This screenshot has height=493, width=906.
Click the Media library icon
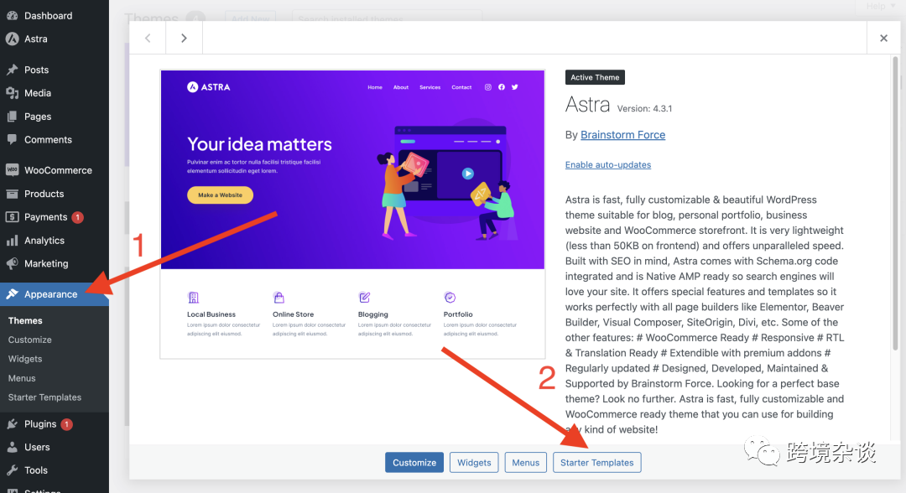point(12,93)
